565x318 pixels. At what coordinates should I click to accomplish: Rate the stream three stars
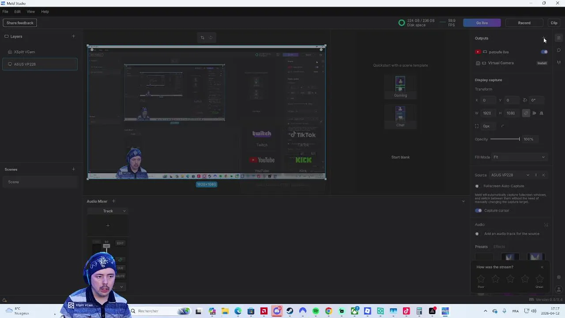pos(510,279)
